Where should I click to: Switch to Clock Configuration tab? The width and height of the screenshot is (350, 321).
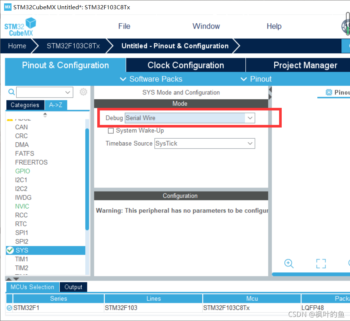(186, 65)
